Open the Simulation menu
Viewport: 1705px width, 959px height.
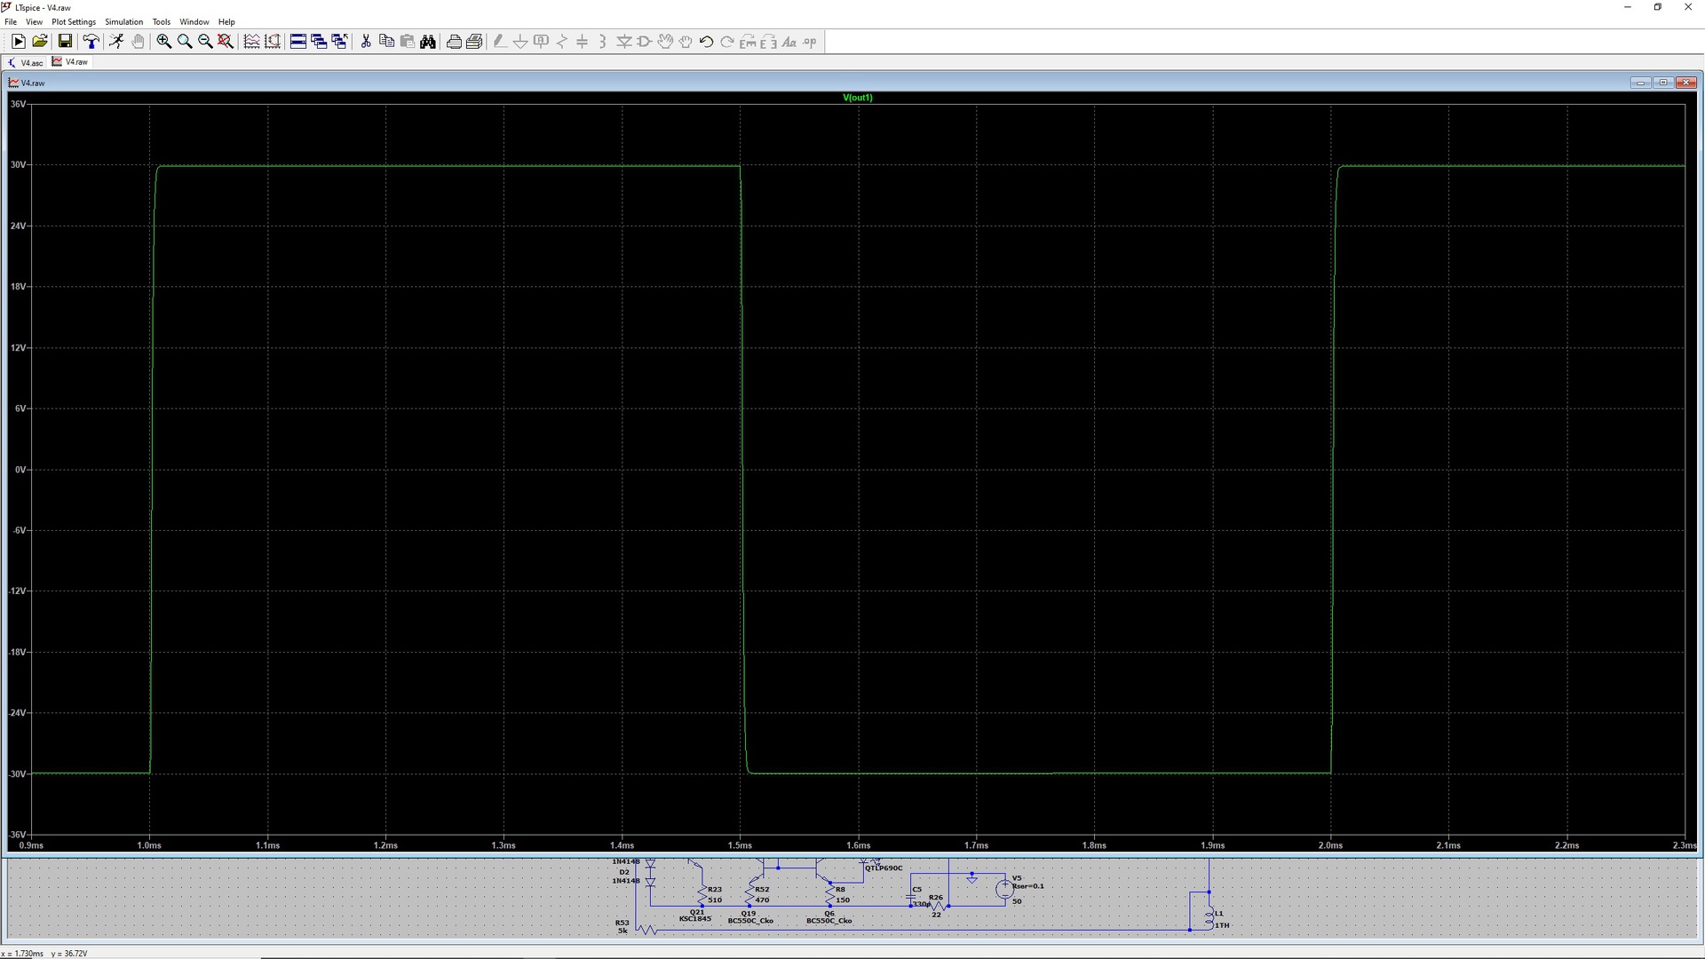coord(123,22)
